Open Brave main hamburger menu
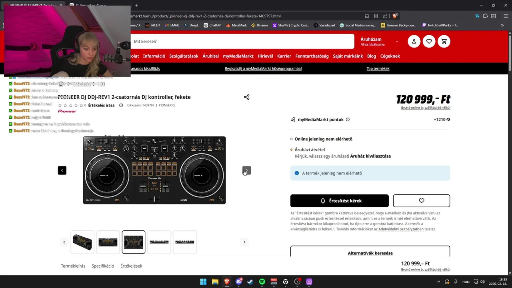 (505, 16)
